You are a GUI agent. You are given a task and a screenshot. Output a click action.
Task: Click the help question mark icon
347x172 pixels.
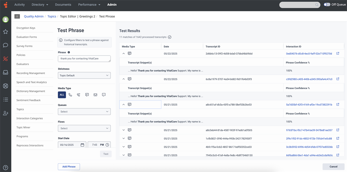tap(5, 167)
